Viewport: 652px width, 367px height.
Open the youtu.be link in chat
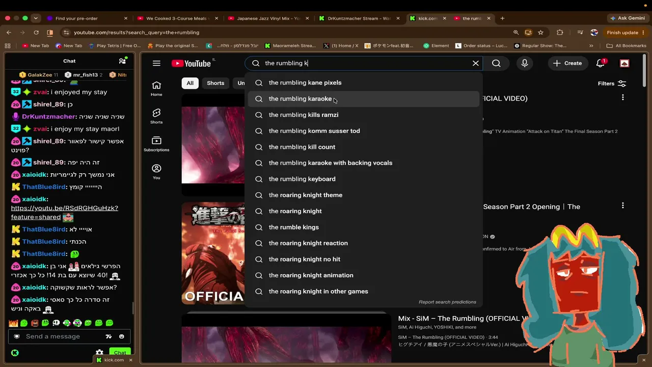(65, 213)
